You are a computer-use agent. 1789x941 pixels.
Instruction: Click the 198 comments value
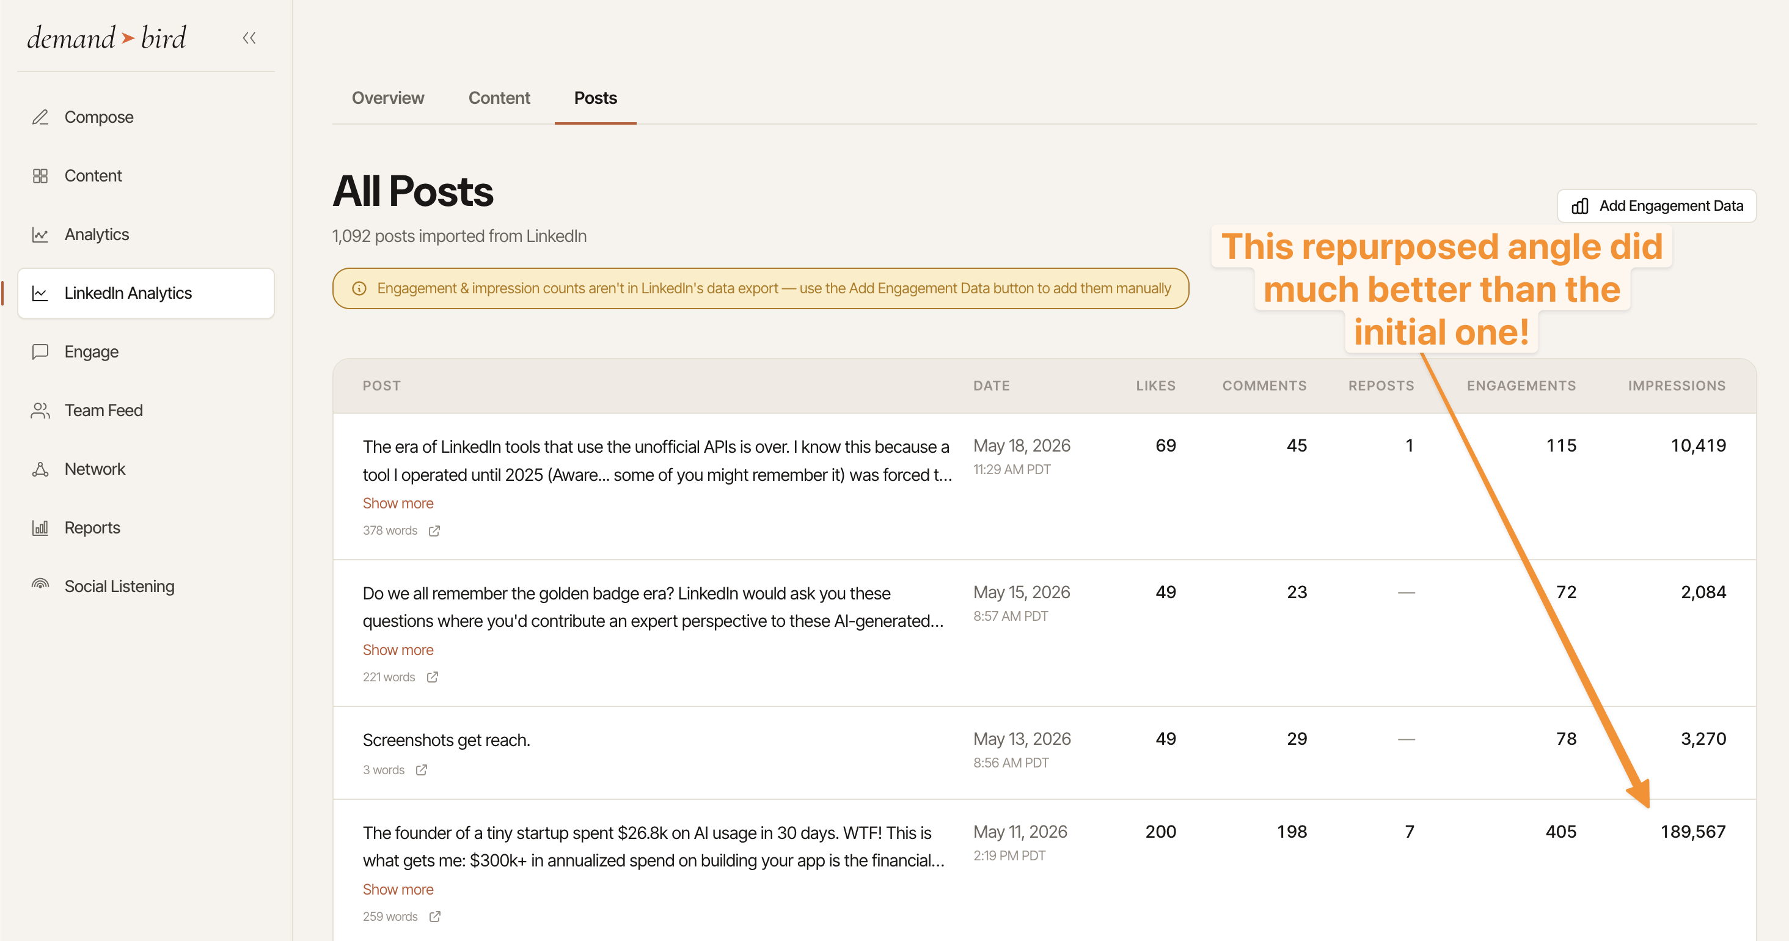pos(1292,831)
